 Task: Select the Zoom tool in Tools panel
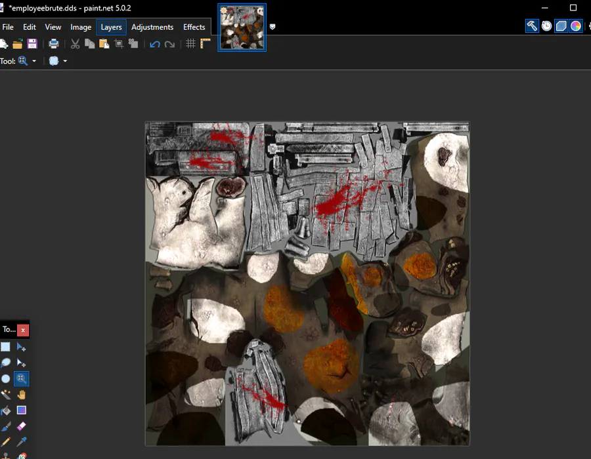coord(21,378)
